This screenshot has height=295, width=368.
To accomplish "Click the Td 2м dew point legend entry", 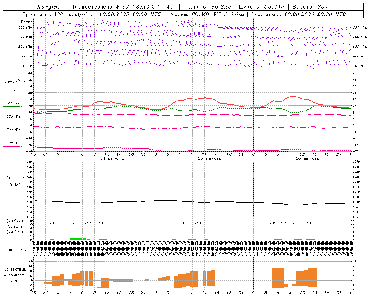I will [x=14, y=103].
